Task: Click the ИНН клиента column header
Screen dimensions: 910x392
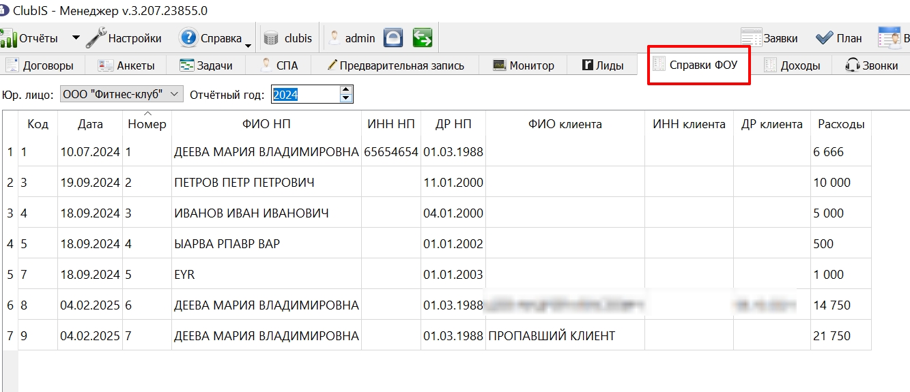Action: click(x=689, y=124)
